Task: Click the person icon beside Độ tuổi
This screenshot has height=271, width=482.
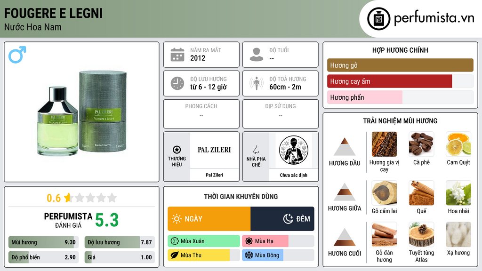Action: [257, 55]
